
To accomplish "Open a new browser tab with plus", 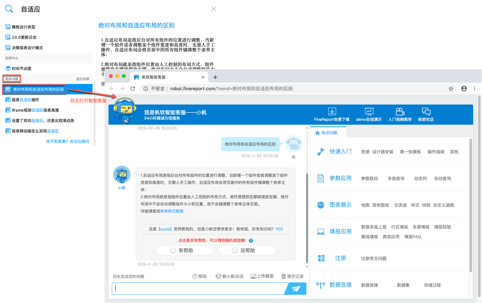I will [215, 77].
